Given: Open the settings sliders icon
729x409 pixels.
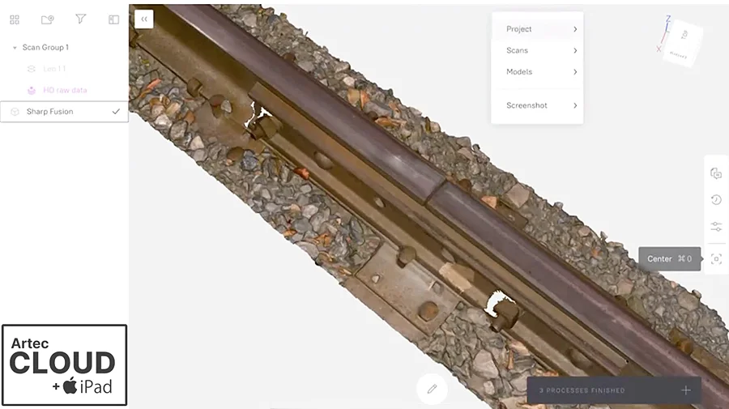Looking at the screenshot, I should [716, 227].
